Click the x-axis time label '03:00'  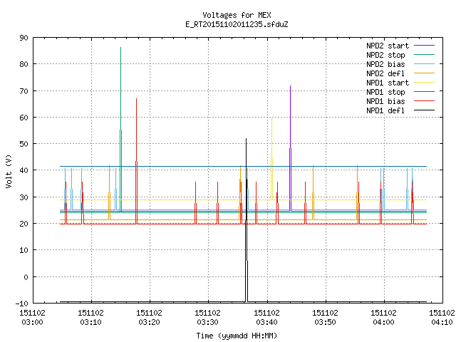32,322
